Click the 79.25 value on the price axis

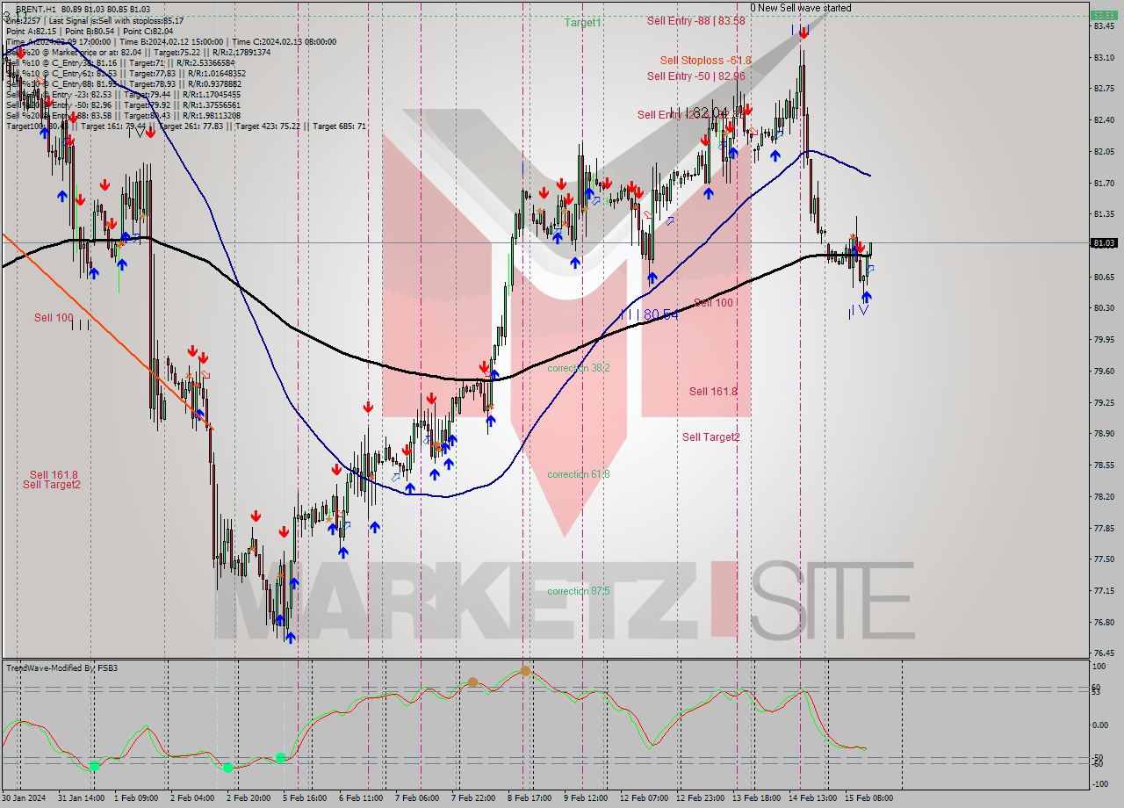coord(1103,402)
